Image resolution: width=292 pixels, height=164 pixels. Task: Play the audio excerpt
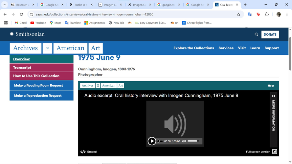coord(152,141)
